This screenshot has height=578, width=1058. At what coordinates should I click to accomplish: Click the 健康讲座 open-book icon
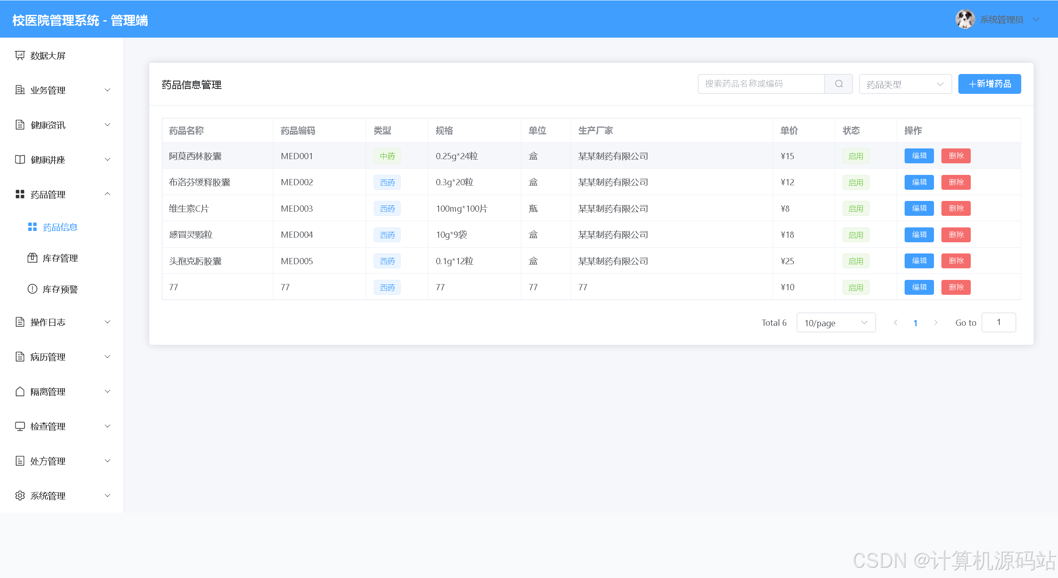coord(20,160)
